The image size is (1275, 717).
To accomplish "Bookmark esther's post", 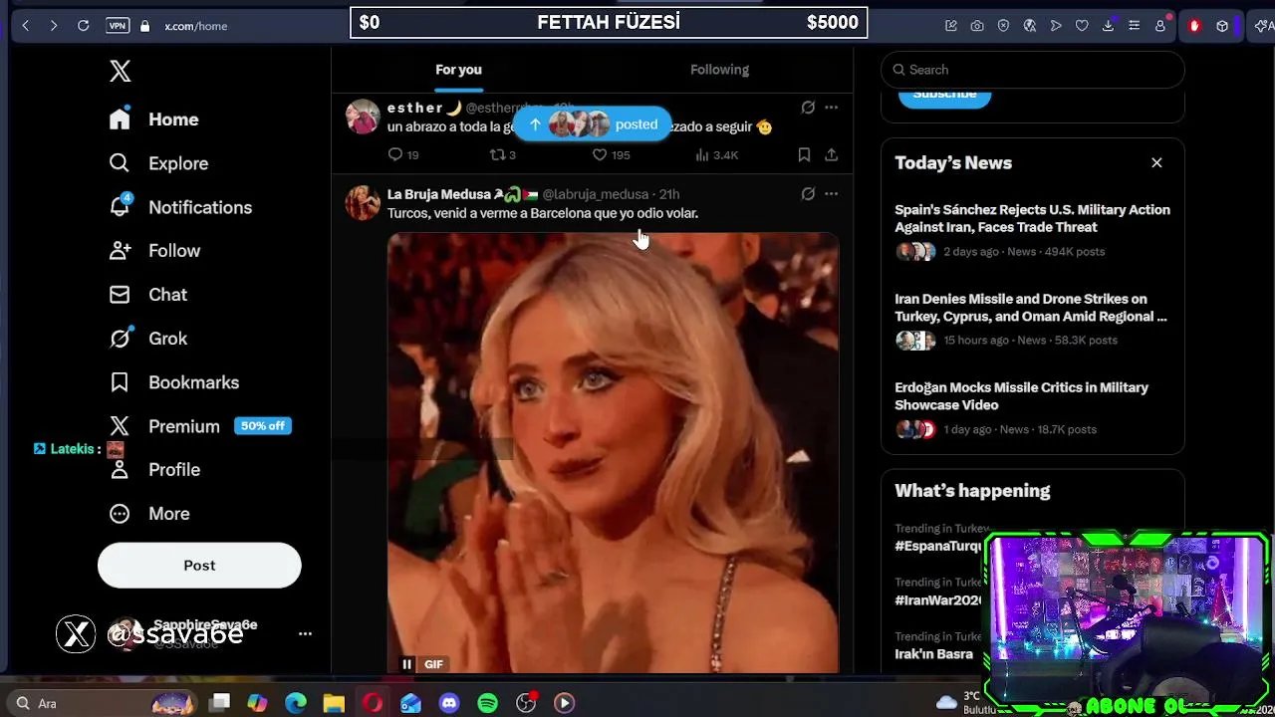I will point(804,154).
